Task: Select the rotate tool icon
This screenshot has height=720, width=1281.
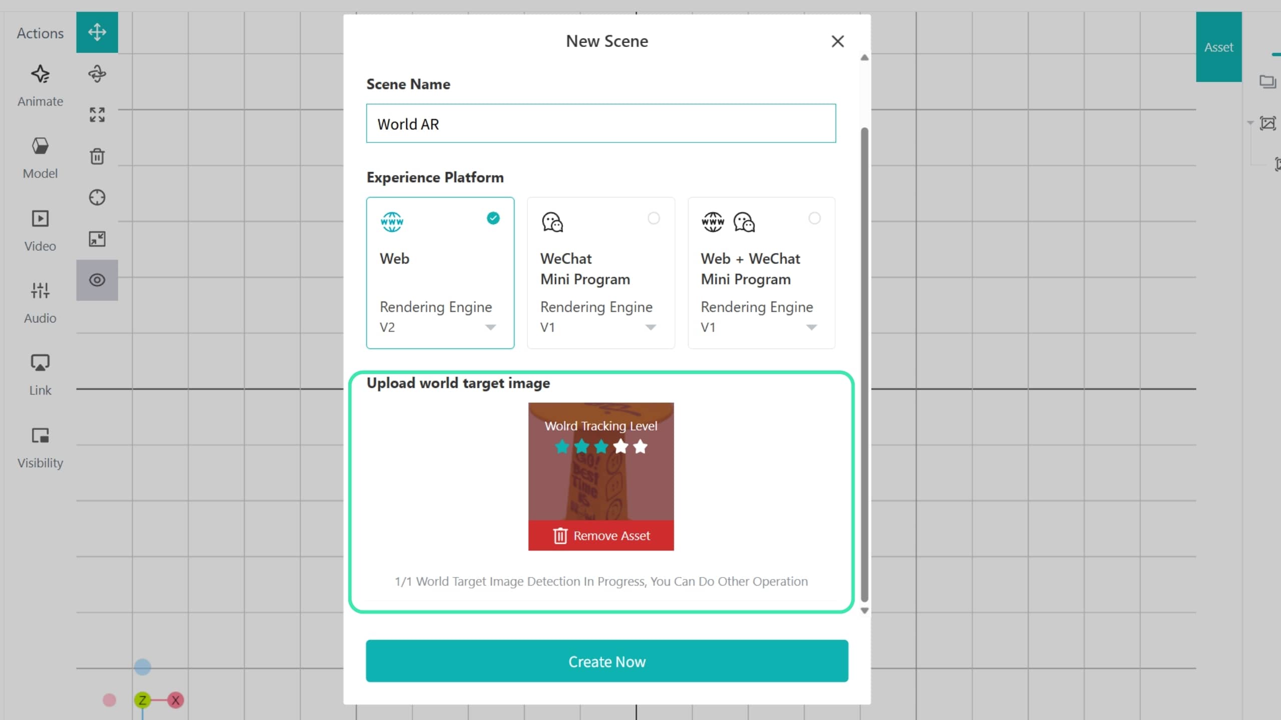Action: pyautogui.click(x=97, y=74)
